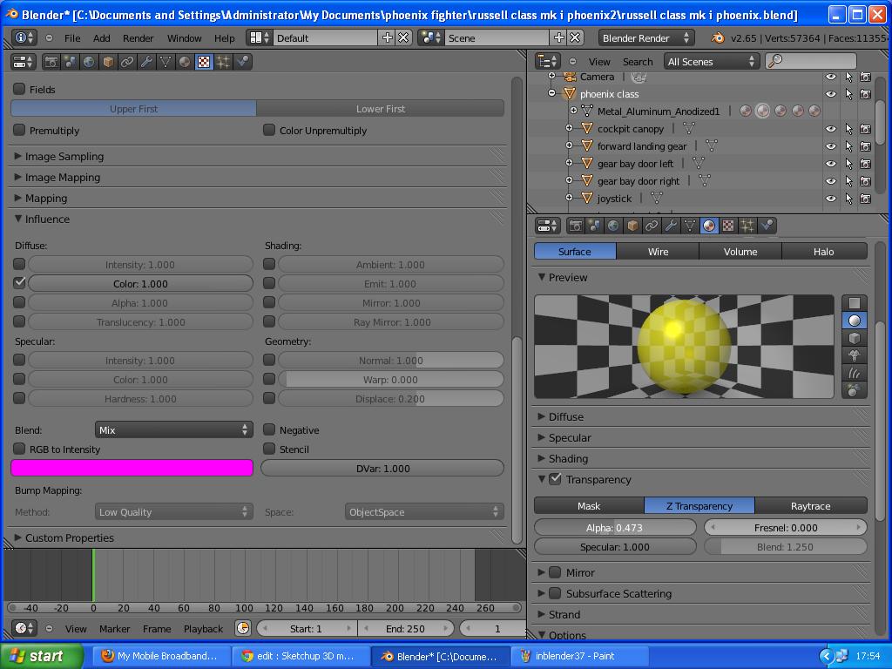Click the magenta color swatch

131,468
